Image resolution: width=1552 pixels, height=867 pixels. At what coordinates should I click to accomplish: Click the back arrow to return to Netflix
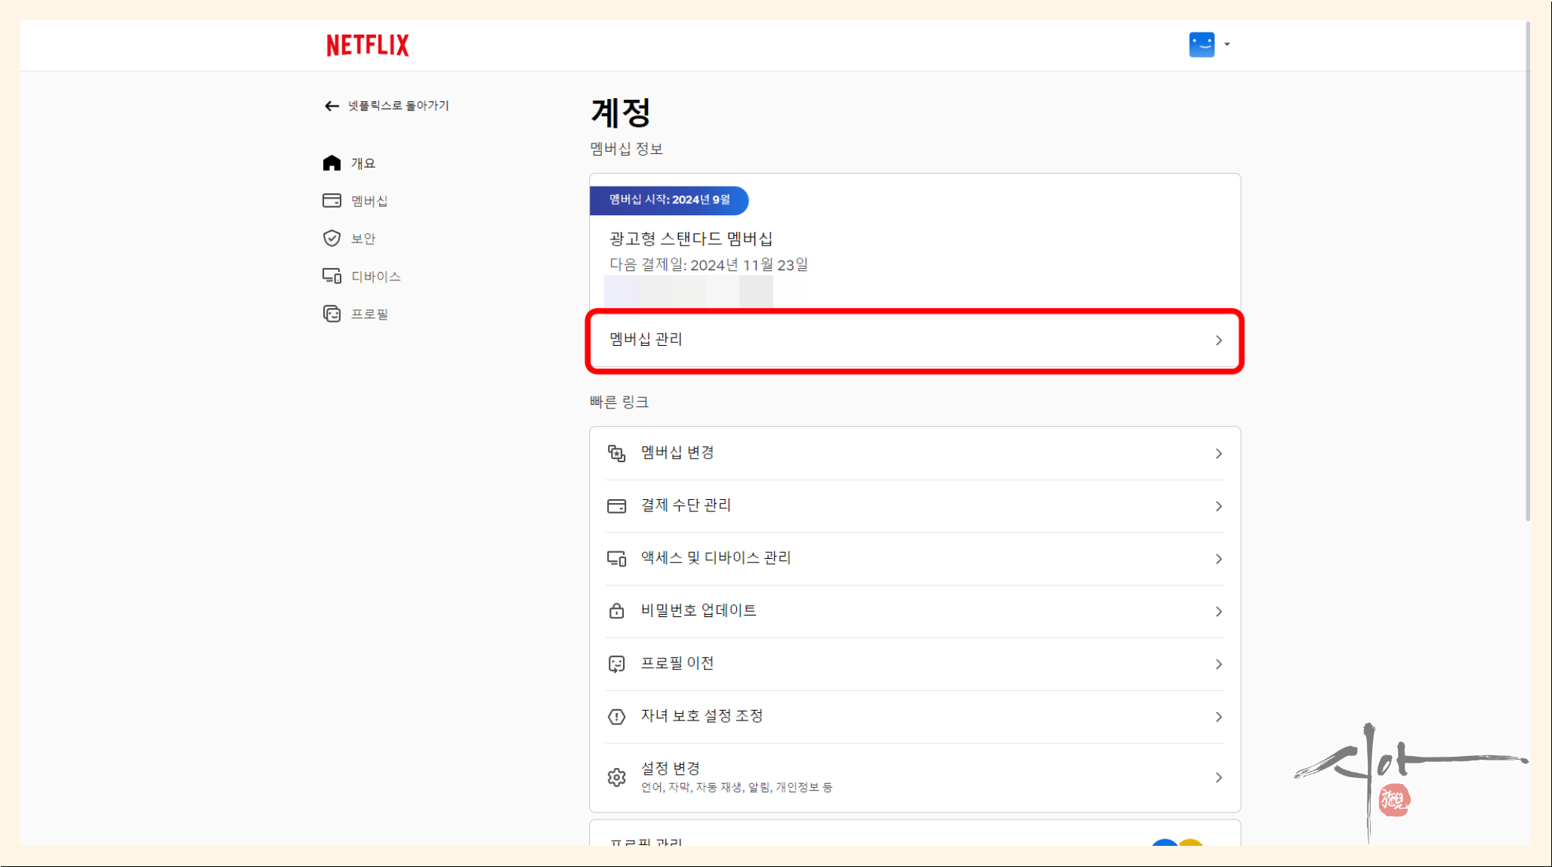pyautogui.click(x=331, y=106)
